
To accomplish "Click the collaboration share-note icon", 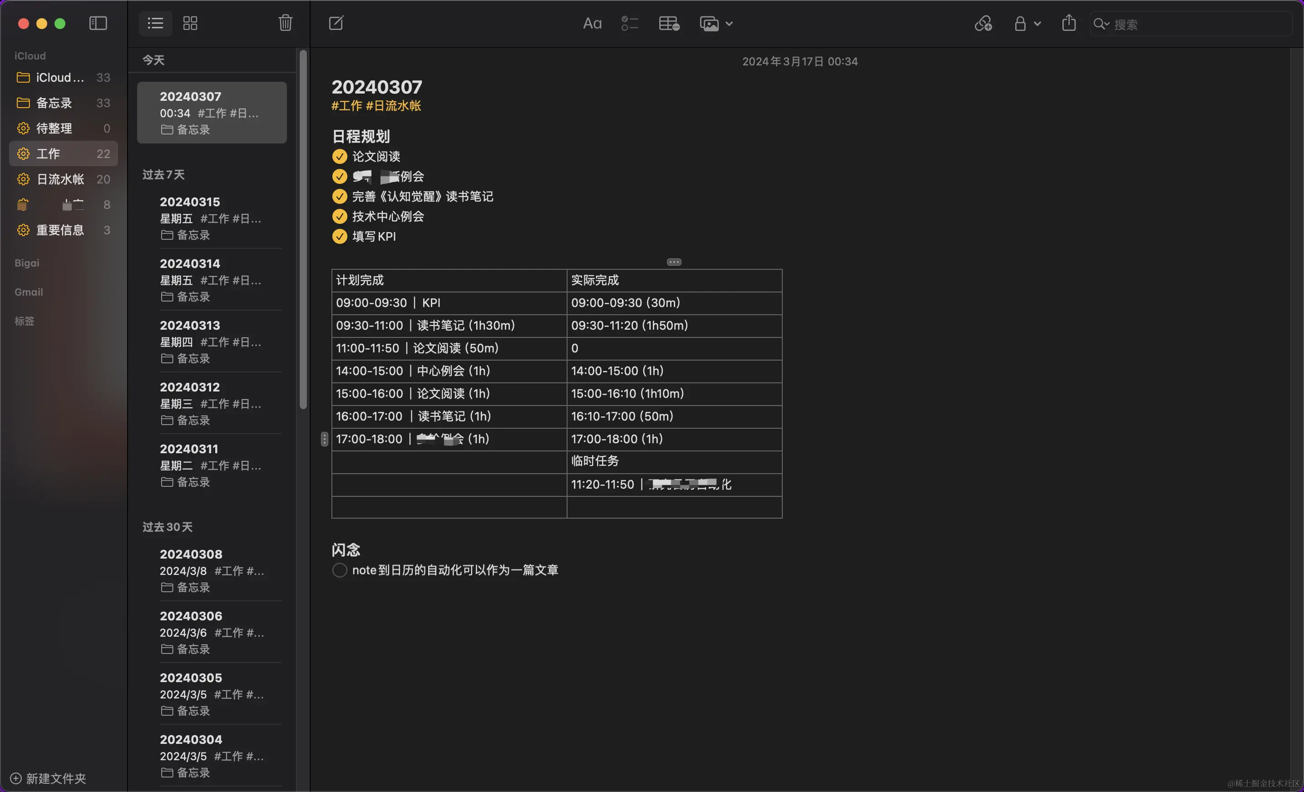I will 983,24.
